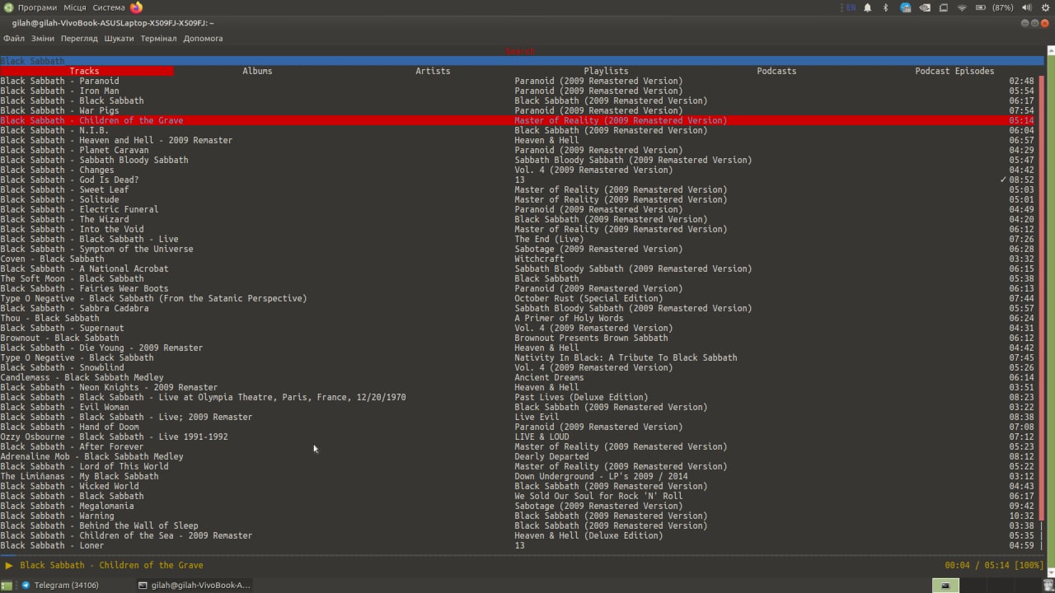Image resolution: width=1055 pixels, height=593 pixels.
Task: Select track Brownout - Black Sabbath
Action: [59, 338]
